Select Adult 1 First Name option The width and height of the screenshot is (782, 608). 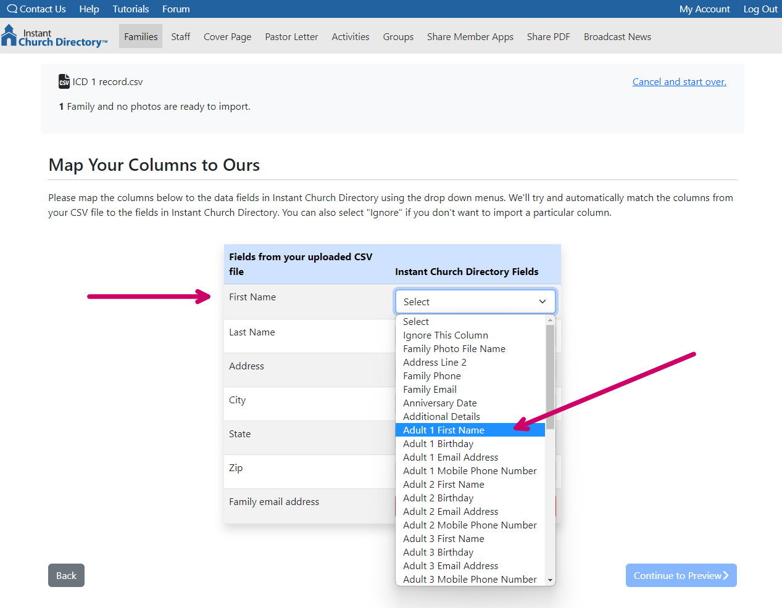tap(470, 430)
